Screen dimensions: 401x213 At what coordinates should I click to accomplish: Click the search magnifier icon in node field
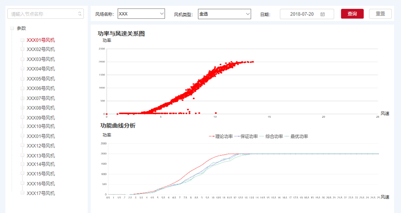80,14
